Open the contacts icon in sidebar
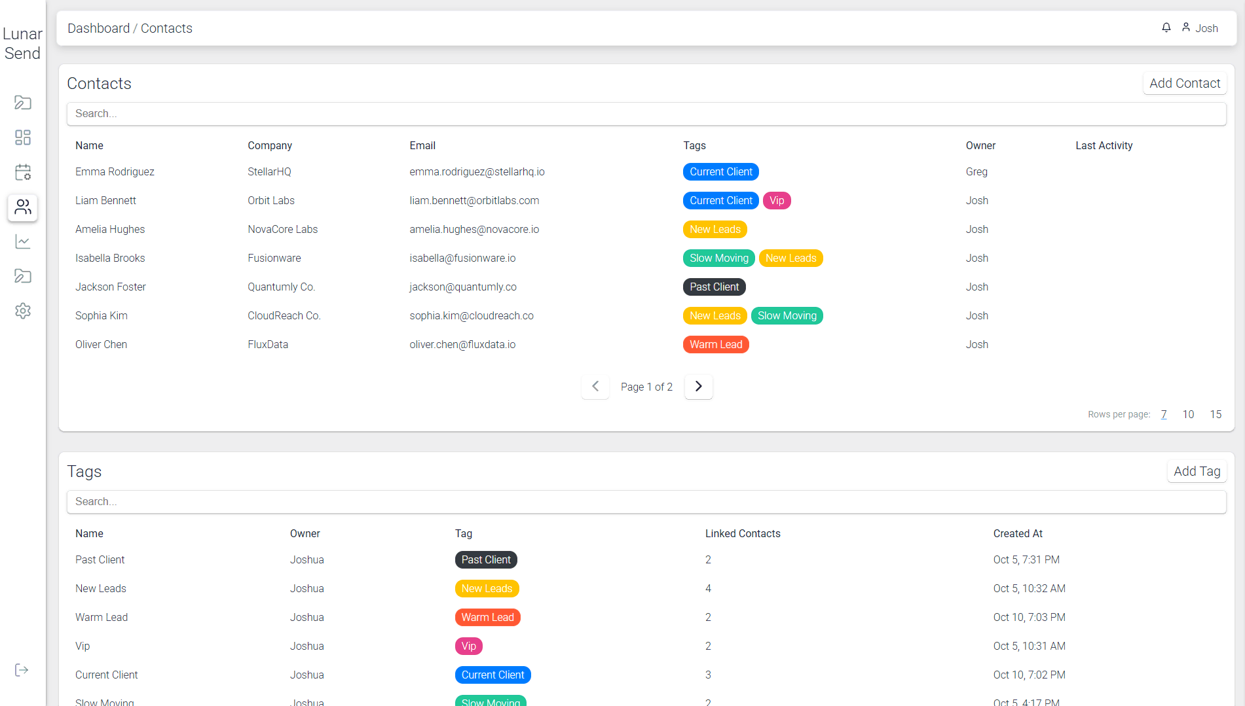Image resolution: width=1245 pixels, height=706 pixels. (23, 207)
